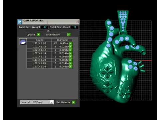Click the diamond-studded pendant bail in viewport

click(x=123, y=21)
